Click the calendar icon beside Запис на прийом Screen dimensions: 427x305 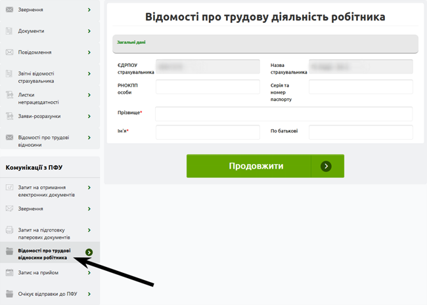(9, 273)
